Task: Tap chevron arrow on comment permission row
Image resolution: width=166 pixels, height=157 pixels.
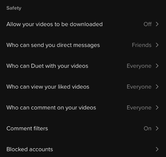Action: click(157, 108)
